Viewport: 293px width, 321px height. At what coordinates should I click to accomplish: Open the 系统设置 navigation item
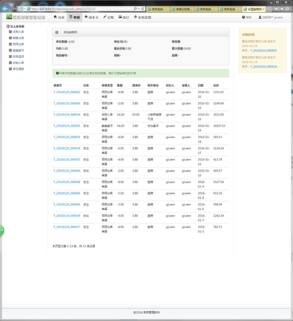[x=142, y=17]
